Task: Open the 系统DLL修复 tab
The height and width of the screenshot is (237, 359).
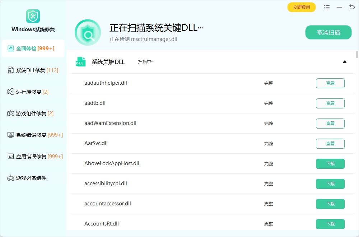Action: click(33, 70)
